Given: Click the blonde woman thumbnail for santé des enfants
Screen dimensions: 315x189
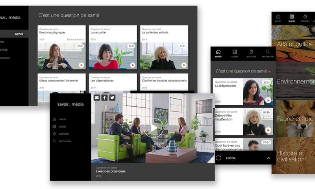Looking at the screenshot, I should point(164,56).
